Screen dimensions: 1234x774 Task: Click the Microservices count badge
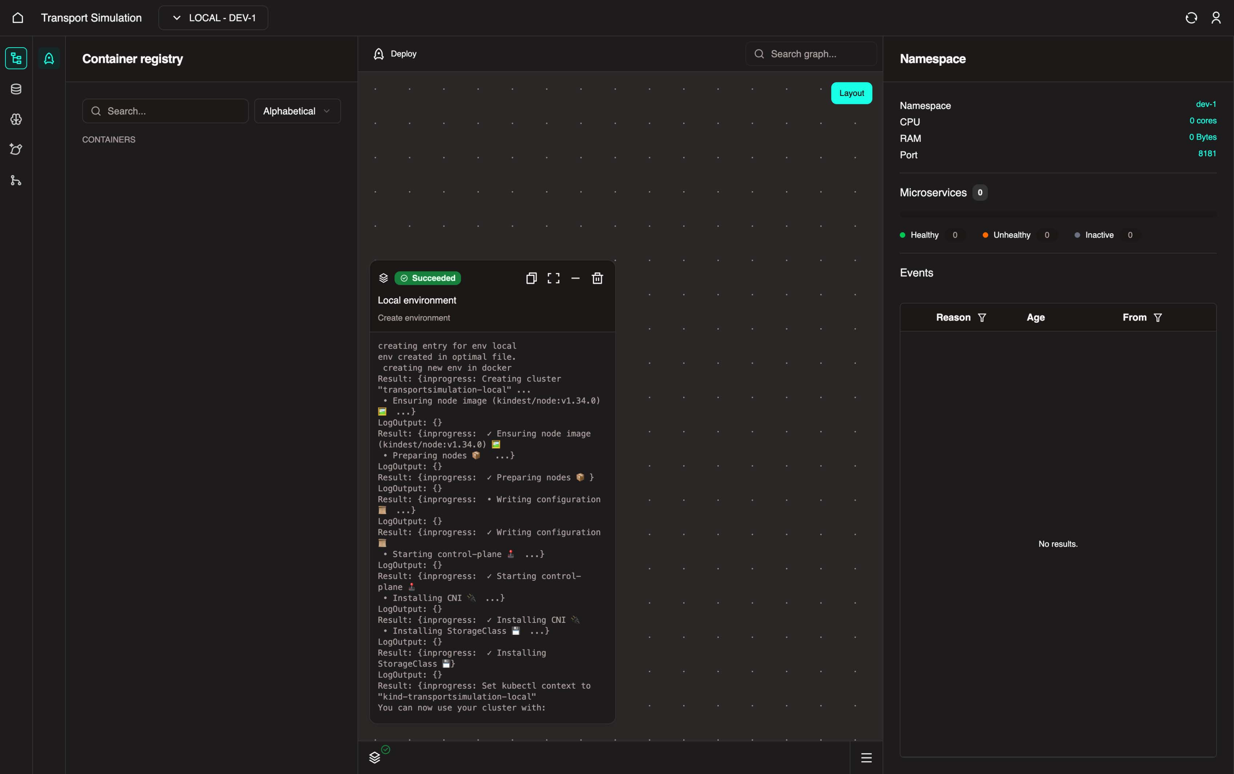[979, 193]
